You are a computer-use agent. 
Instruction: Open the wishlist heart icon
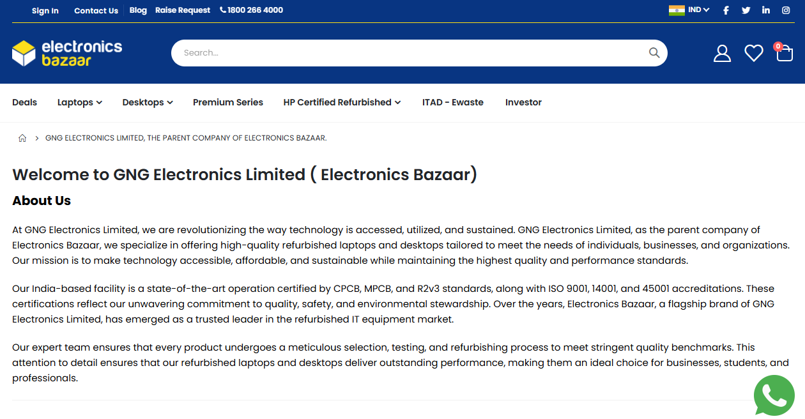click(x=754, y=53)
